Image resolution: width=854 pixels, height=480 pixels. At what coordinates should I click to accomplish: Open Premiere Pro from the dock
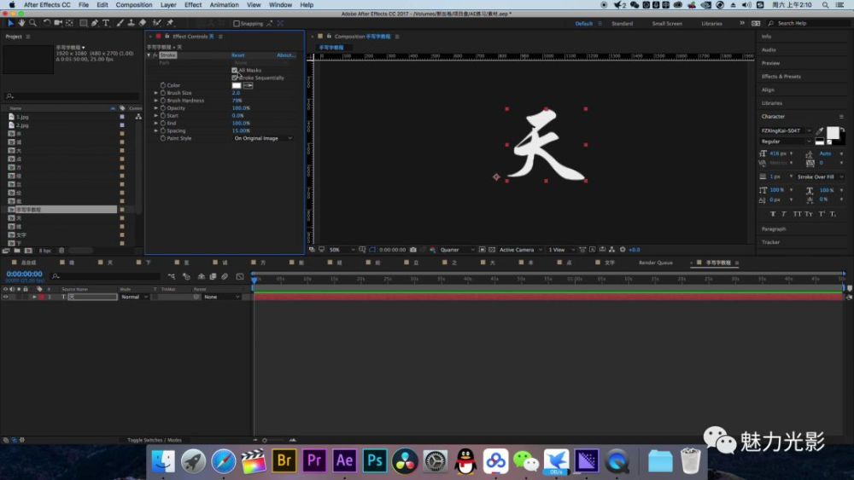tap(314, 461)
